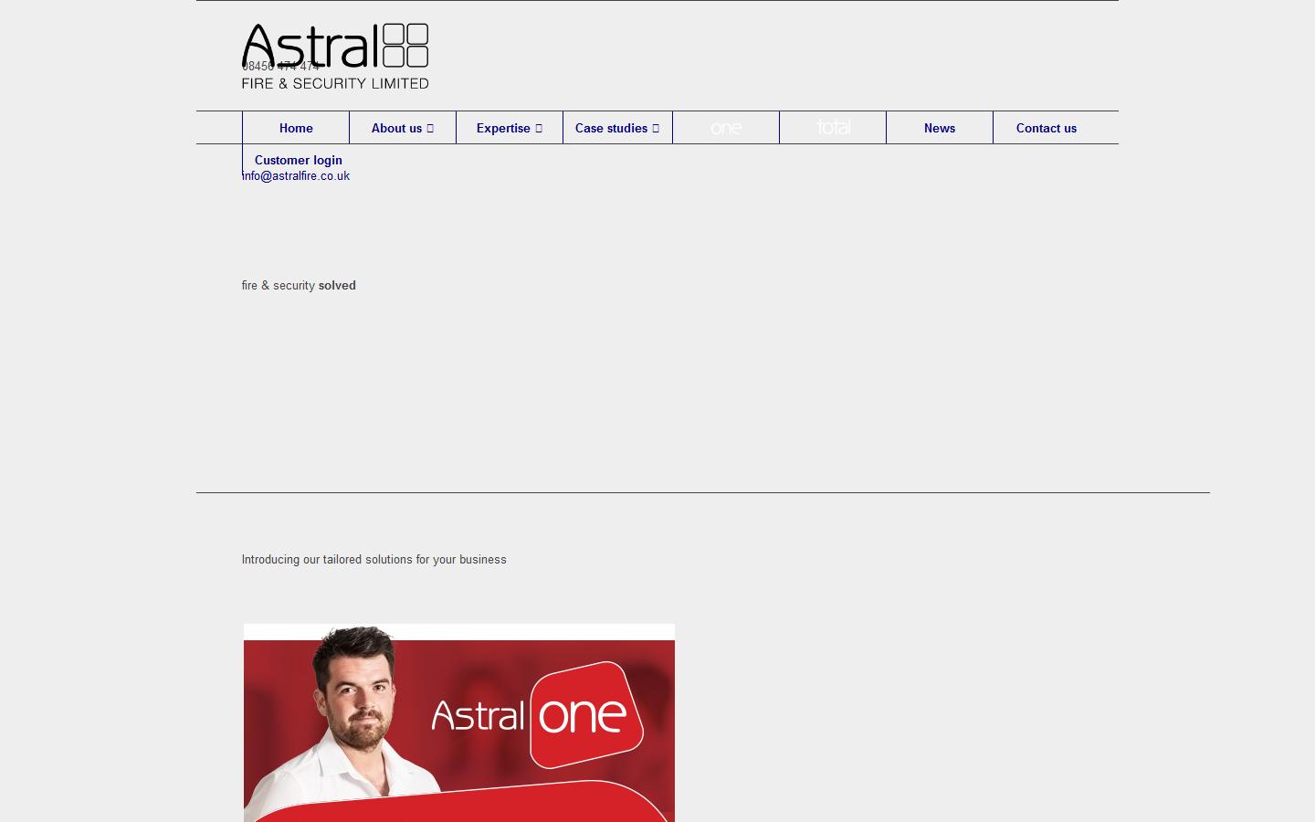This screenshot has width=1315, height=822.
Task: Click the 'Introducing our tailored solutions' text
Action: tap(373, 560)
